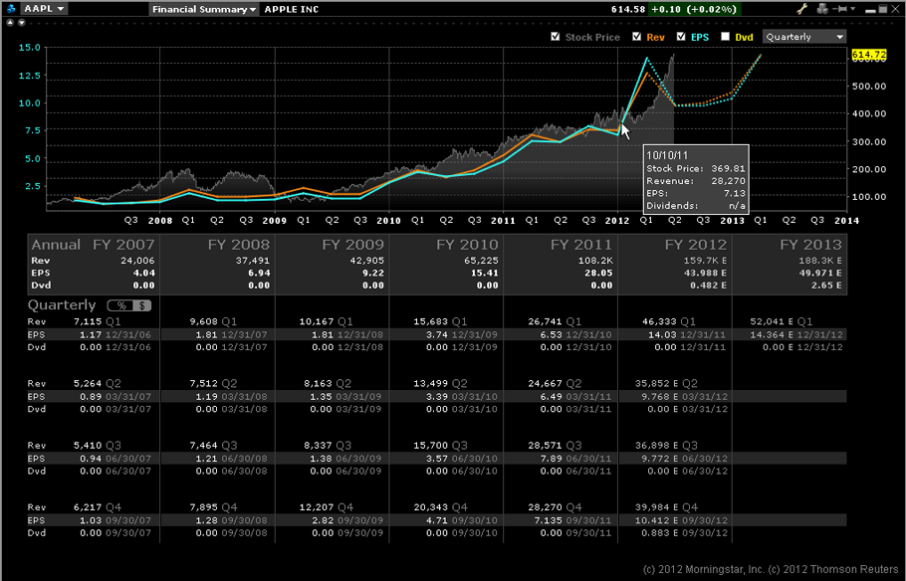Open the AAPL ticker dropdown
The width and height of the screenshot is (906, 581).
45,9
